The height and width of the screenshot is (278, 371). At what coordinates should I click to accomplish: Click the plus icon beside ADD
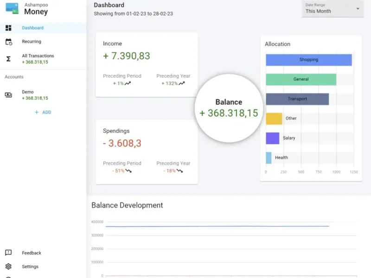tap(37, 112)
